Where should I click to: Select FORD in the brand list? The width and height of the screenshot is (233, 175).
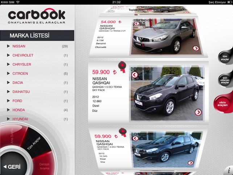tap(17, 101)
